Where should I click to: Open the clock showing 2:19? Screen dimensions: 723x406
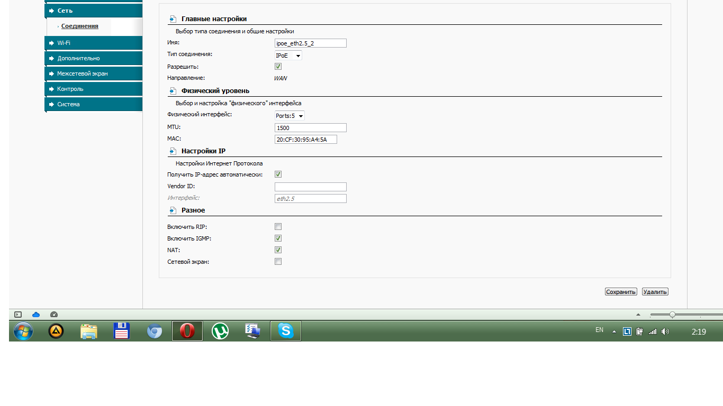[x=699, y=332]
